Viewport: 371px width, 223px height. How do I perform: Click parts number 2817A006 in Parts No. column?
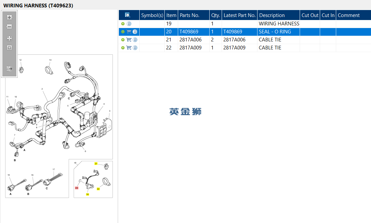[191, 40]
